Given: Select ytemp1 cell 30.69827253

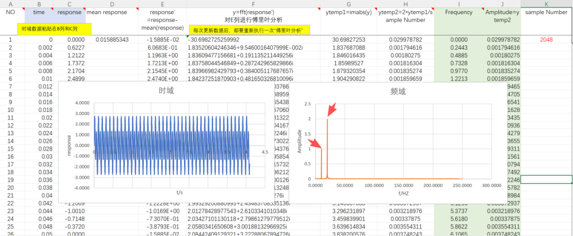Looking at the screenshot, I should (x=349, y=39).
